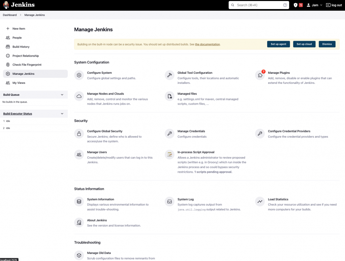Open Load Statistics title link
The width and height of the screenshot is (345, 261).
point(278,199)
